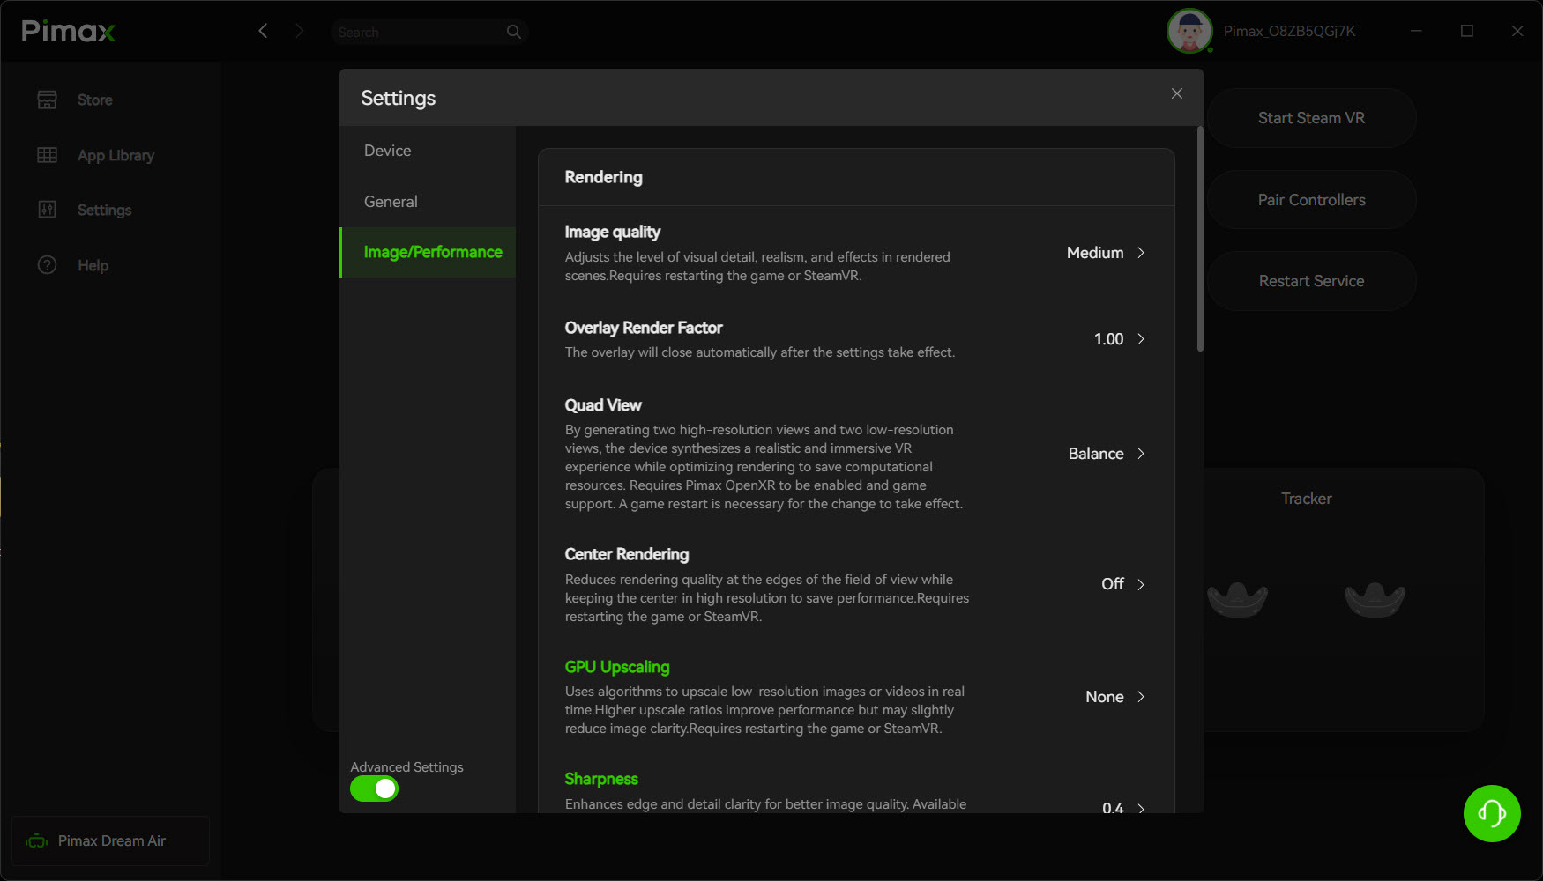This screenshot has height=881, width=1543.
Task: Click the Restart Service button
Action: 1311,281
